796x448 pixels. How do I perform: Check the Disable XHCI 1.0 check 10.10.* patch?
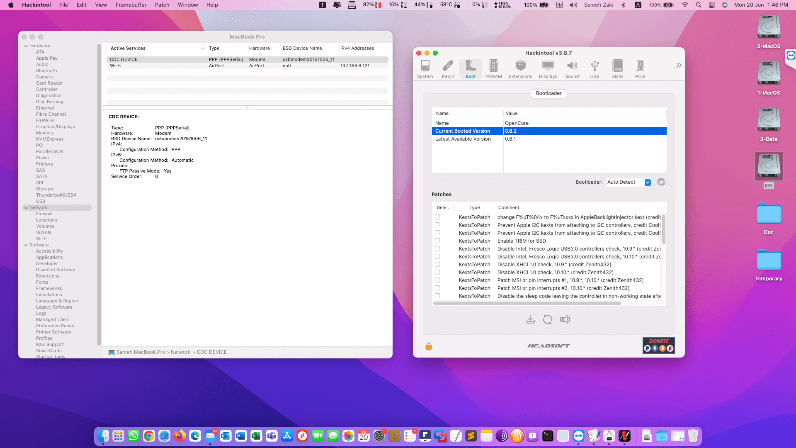437,272
